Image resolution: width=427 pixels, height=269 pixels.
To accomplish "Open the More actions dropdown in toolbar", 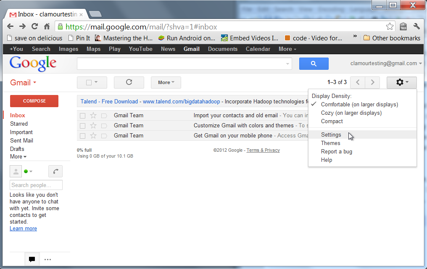I will click(166, 82).
